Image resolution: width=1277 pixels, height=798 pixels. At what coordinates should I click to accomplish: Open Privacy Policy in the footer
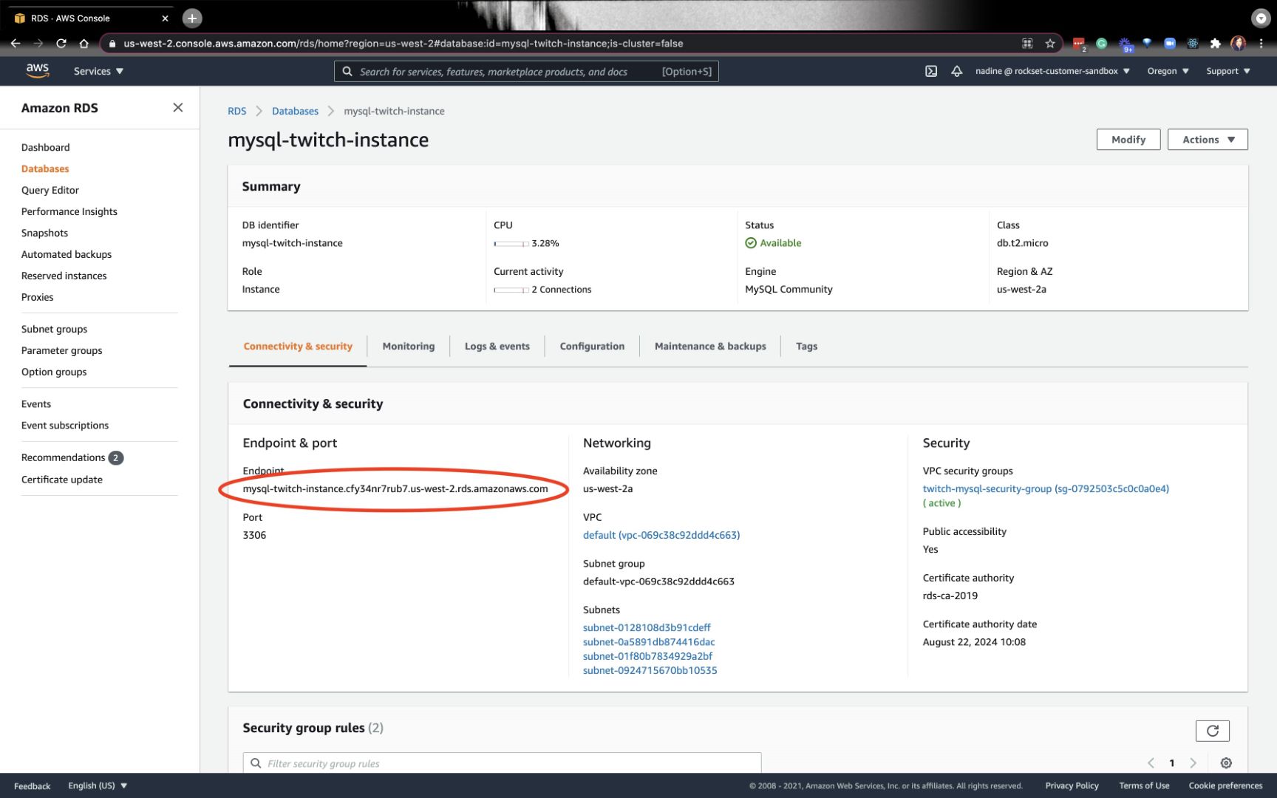(x=1072, y=785)
